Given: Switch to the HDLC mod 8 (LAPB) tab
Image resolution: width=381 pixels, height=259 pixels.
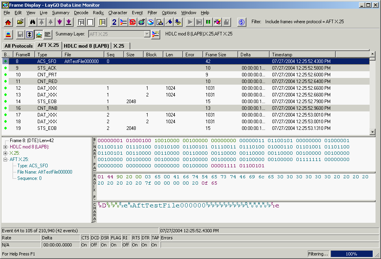Looking at the screenshot, I should [x=87, y=46].
